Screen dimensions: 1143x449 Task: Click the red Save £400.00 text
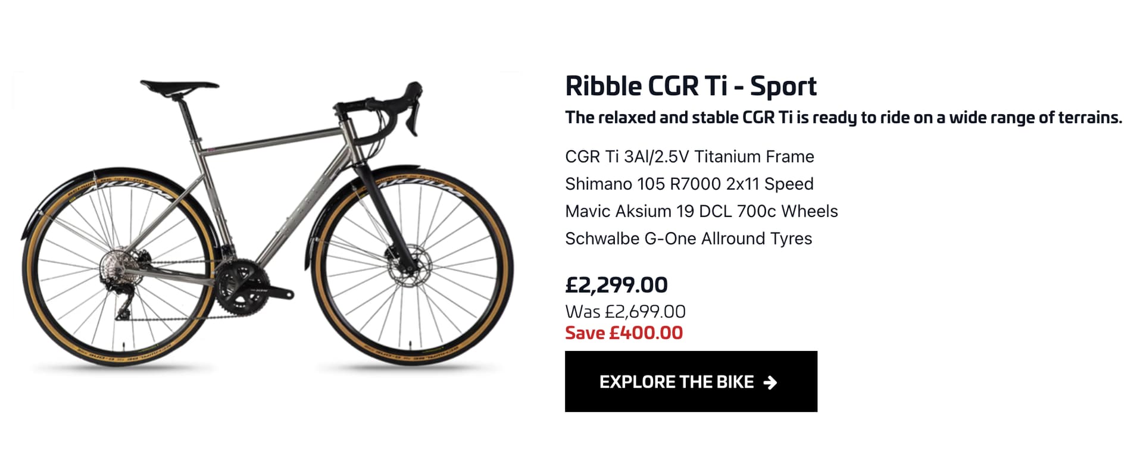pyautogui.click(x=624, y=333)
